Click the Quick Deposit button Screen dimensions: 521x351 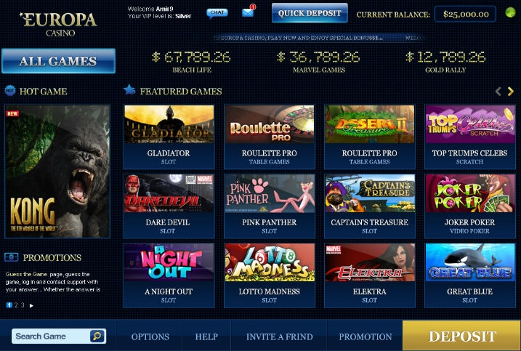(x=310, y=13)
